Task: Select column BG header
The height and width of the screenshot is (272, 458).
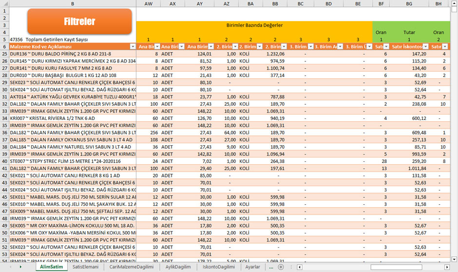Action: pyautogui.click(x=409, y=3)
